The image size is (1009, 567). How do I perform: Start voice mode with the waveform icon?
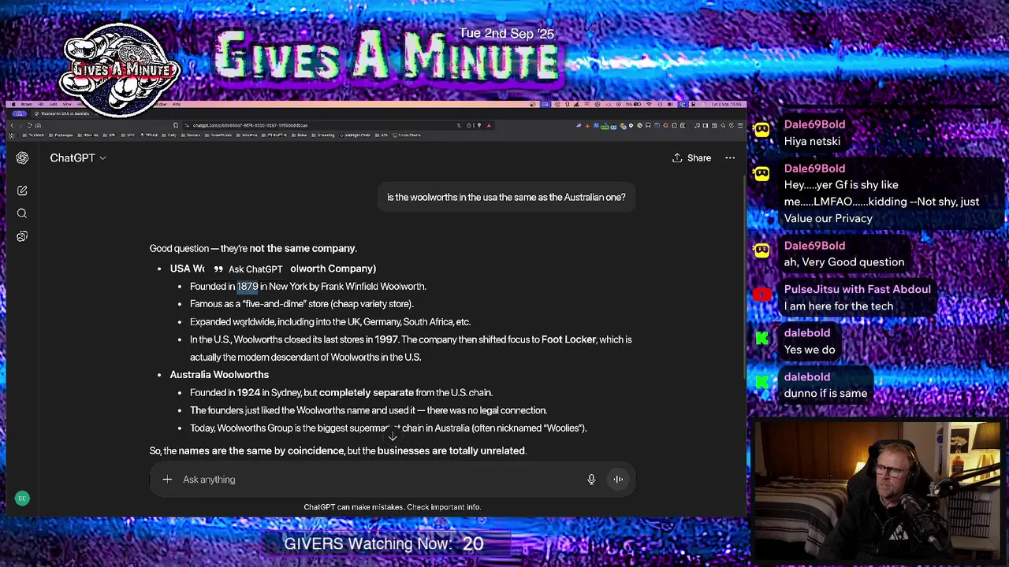point(618,479)
